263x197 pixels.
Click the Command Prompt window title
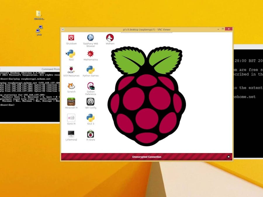pos(51,69)
